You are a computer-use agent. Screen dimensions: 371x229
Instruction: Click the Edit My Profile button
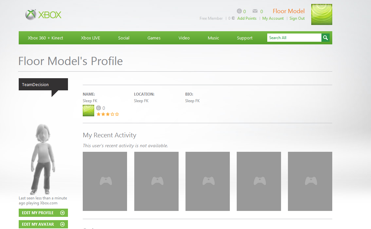(x=43, y=213)
